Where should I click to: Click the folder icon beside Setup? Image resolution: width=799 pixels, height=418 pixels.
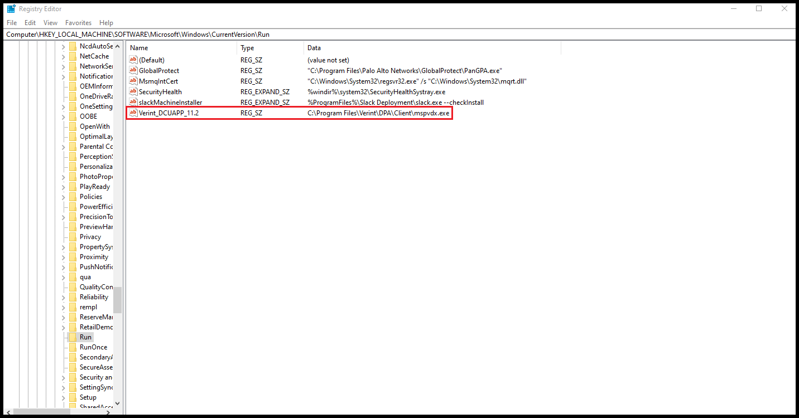[73, 397]
